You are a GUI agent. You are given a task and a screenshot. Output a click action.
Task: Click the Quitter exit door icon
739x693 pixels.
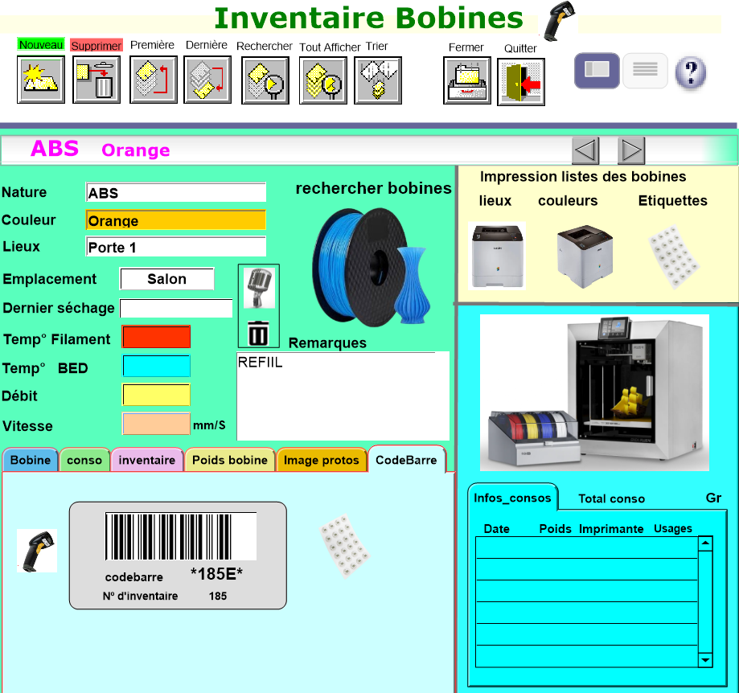(521, 81)
